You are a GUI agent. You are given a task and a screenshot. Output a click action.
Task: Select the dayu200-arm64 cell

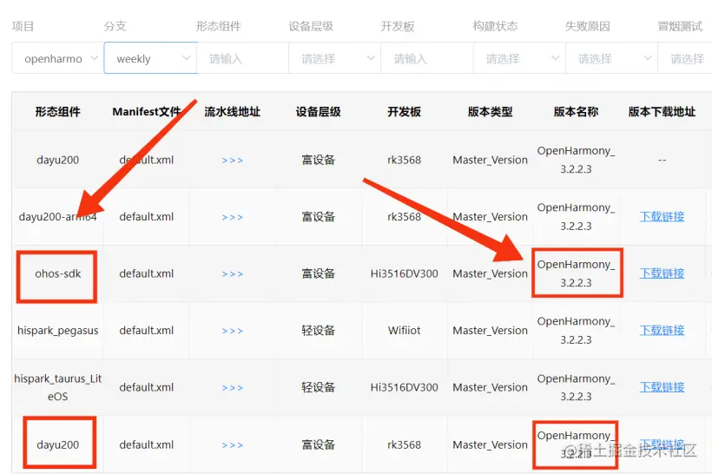tap(57, 217)
